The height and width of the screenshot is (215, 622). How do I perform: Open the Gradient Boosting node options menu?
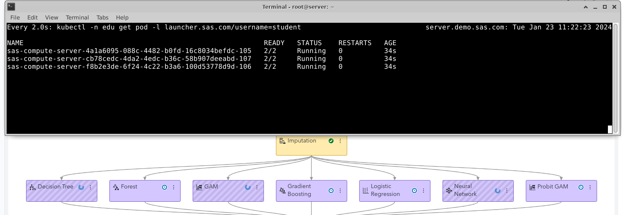click(x=340, y=191)
